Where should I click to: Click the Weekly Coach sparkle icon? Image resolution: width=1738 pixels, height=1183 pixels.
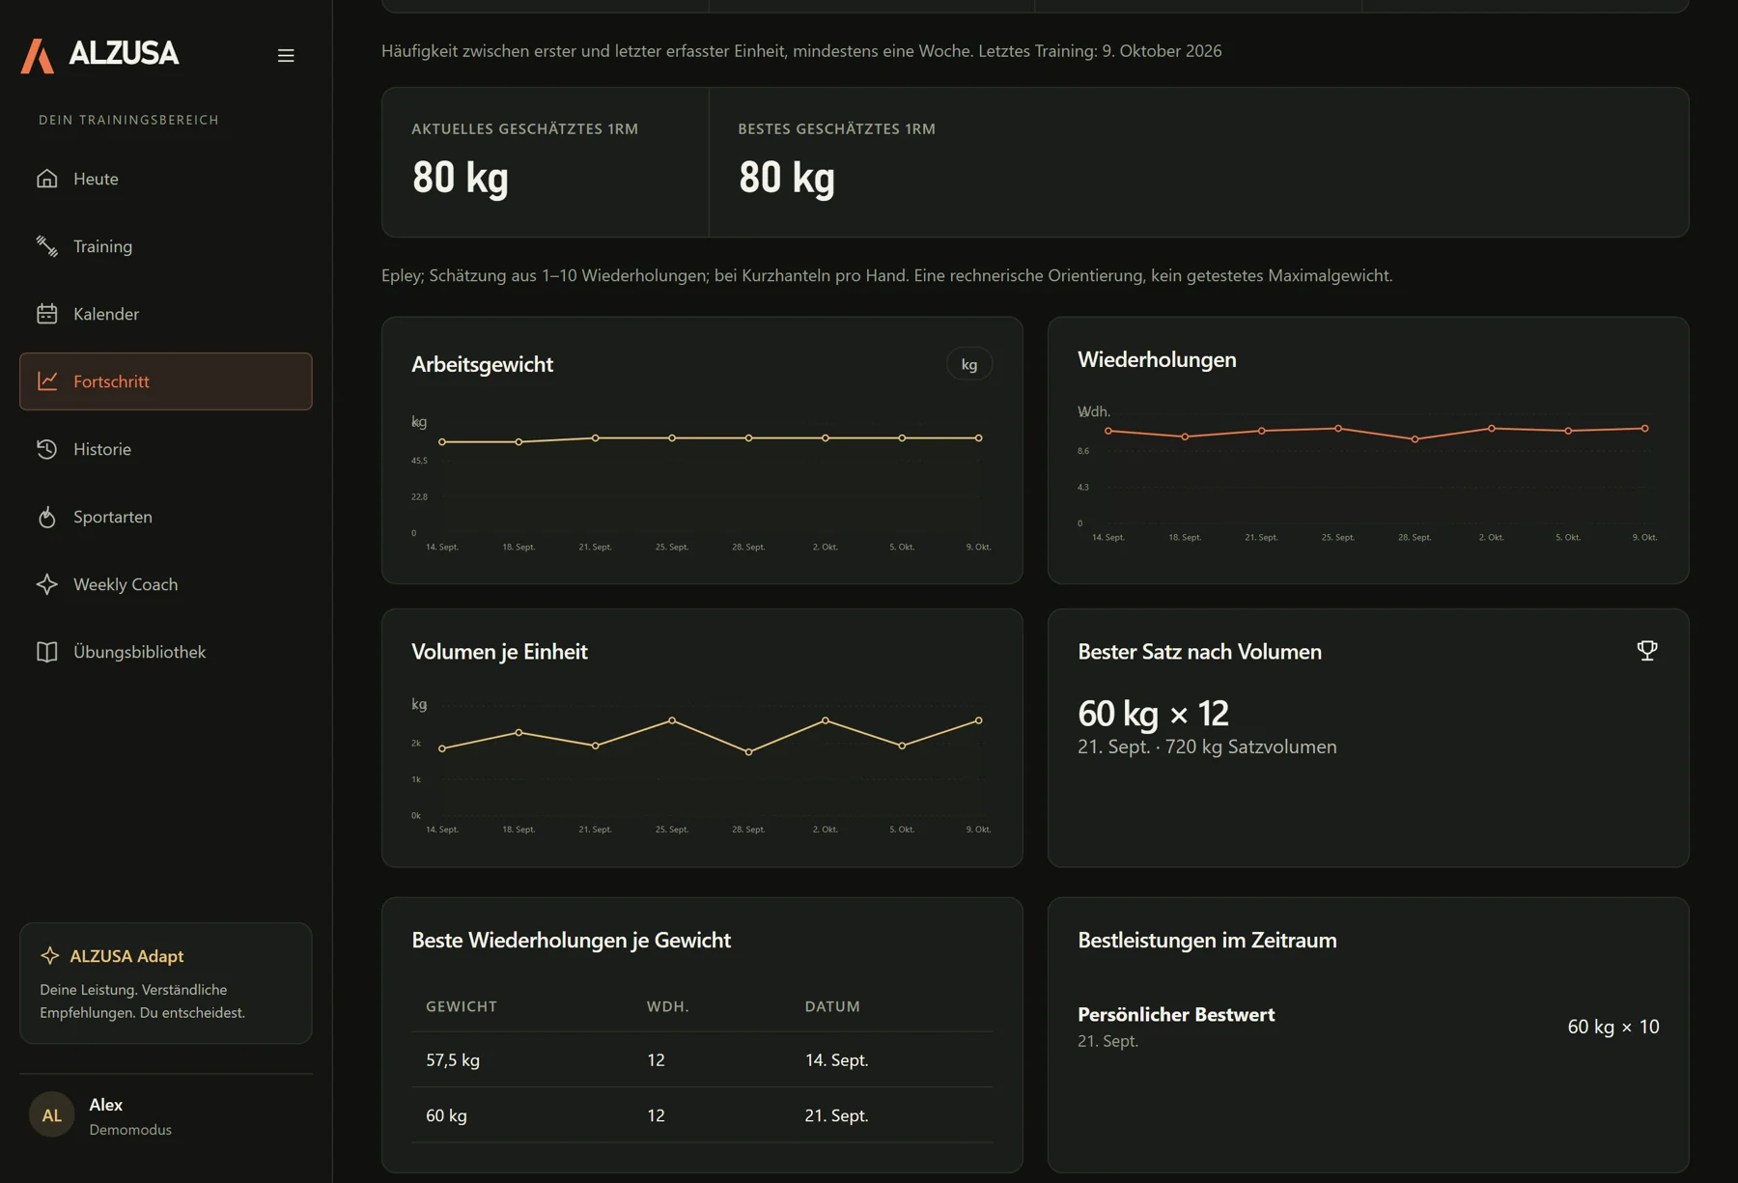[x=47, y=584]
